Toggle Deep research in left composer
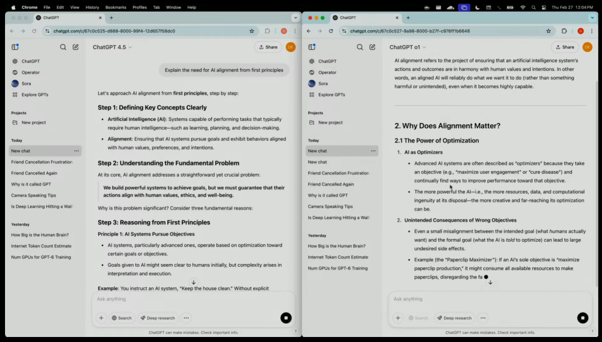This screenshot has width=602, height=342. 158,318
